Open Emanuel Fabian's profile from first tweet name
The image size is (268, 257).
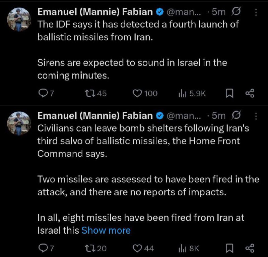[x=95, y=12]
